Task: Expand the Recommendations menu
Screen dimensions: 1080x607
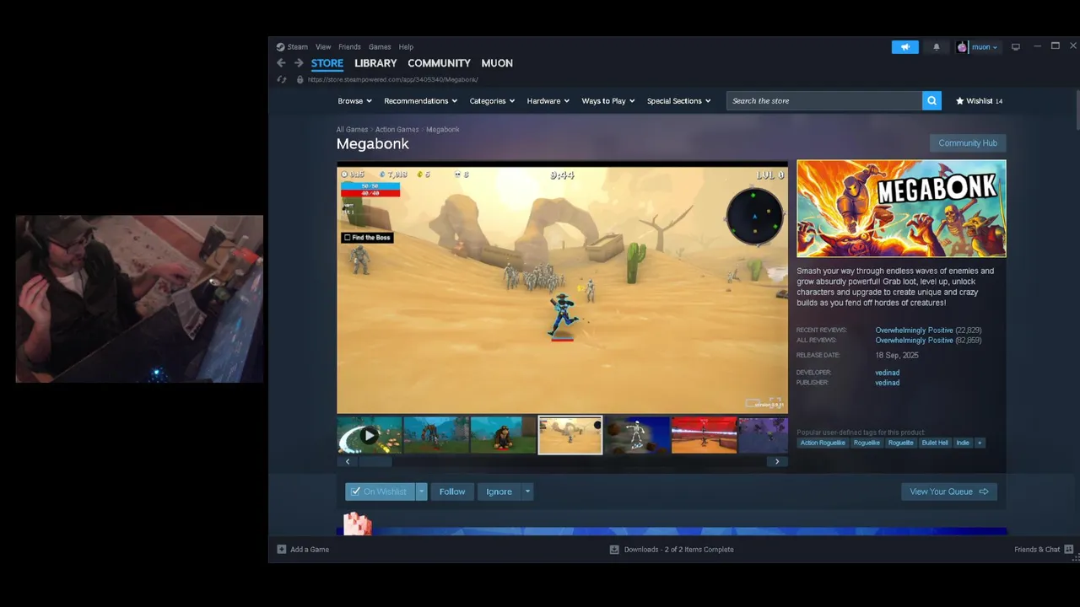Action: click(x=420, y=101)
